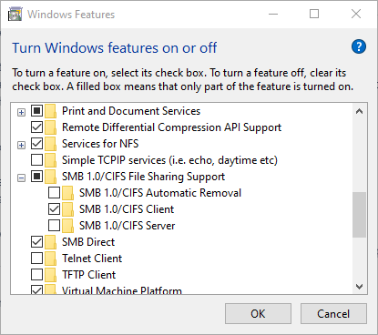Image resolution: width=378 pixels, height=335 pixels.
Task: Check the Telnet Client checkbox
Action: (x=36, y=259)
